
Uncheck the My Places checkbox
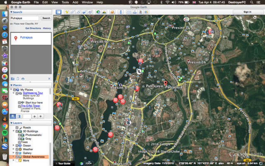[x=14, y=90]
